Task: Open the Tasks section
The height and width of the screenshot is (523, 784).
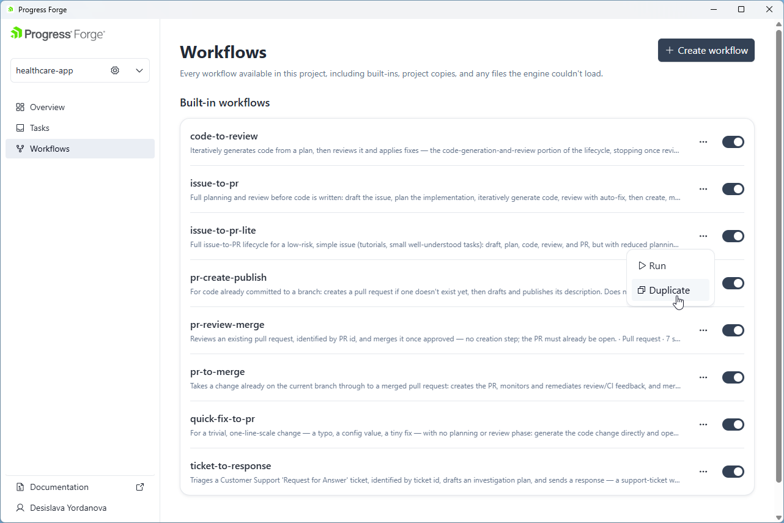Action: (80, 128)
